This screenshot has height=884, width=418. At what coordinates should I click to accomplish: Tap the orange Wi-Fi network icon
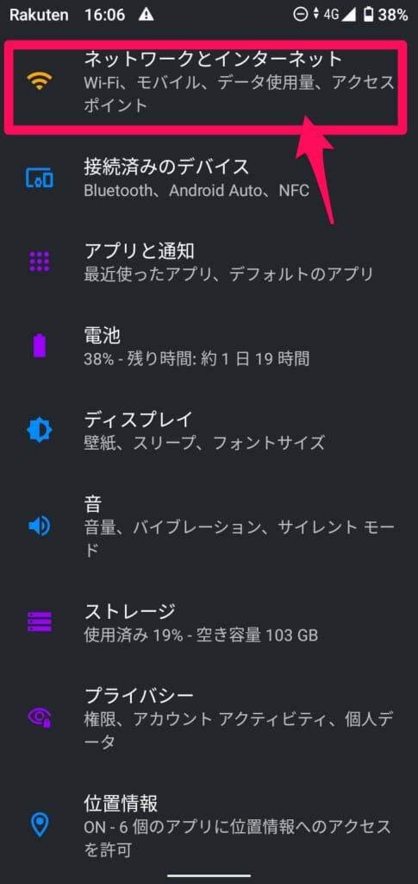point(40,82)
